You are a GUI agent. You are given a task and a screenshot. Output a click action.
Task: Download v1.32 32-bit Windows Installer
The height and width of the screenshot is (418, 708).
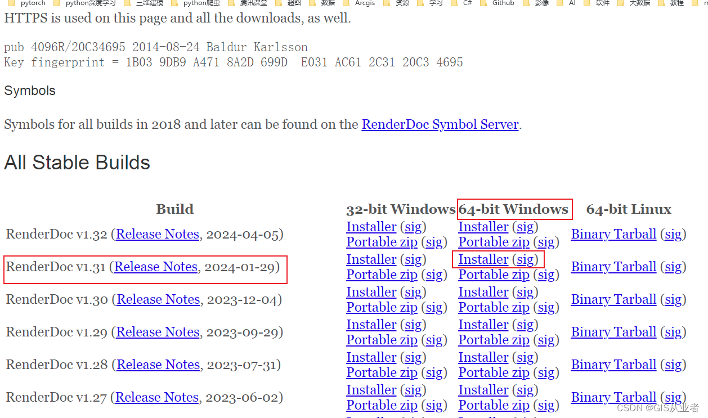[371, 227]
